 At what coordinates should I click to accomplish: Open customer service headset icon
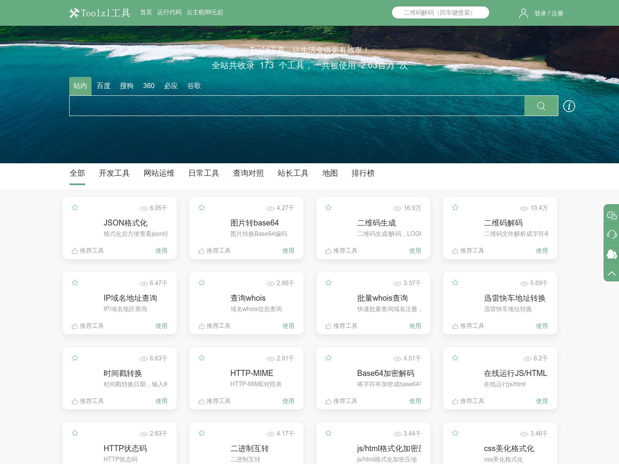pyautogui.click(x=611, y=234)
